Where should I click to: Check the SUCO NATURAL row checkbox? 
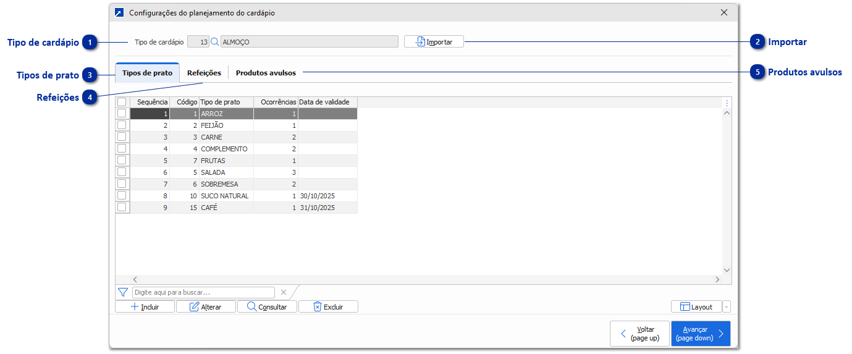coord(122,196)
